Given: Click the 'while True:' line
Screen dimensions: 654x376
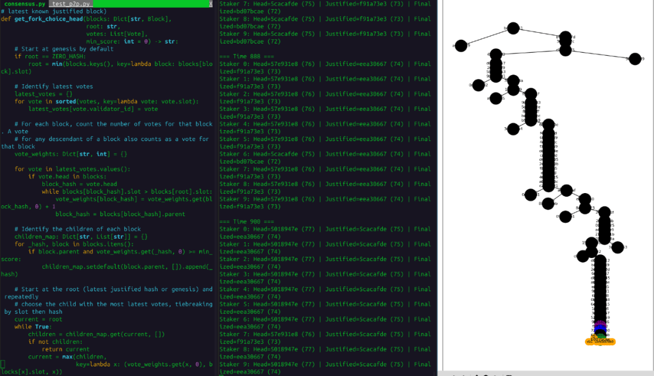Looking at the screenshot, I should [33, 326].
